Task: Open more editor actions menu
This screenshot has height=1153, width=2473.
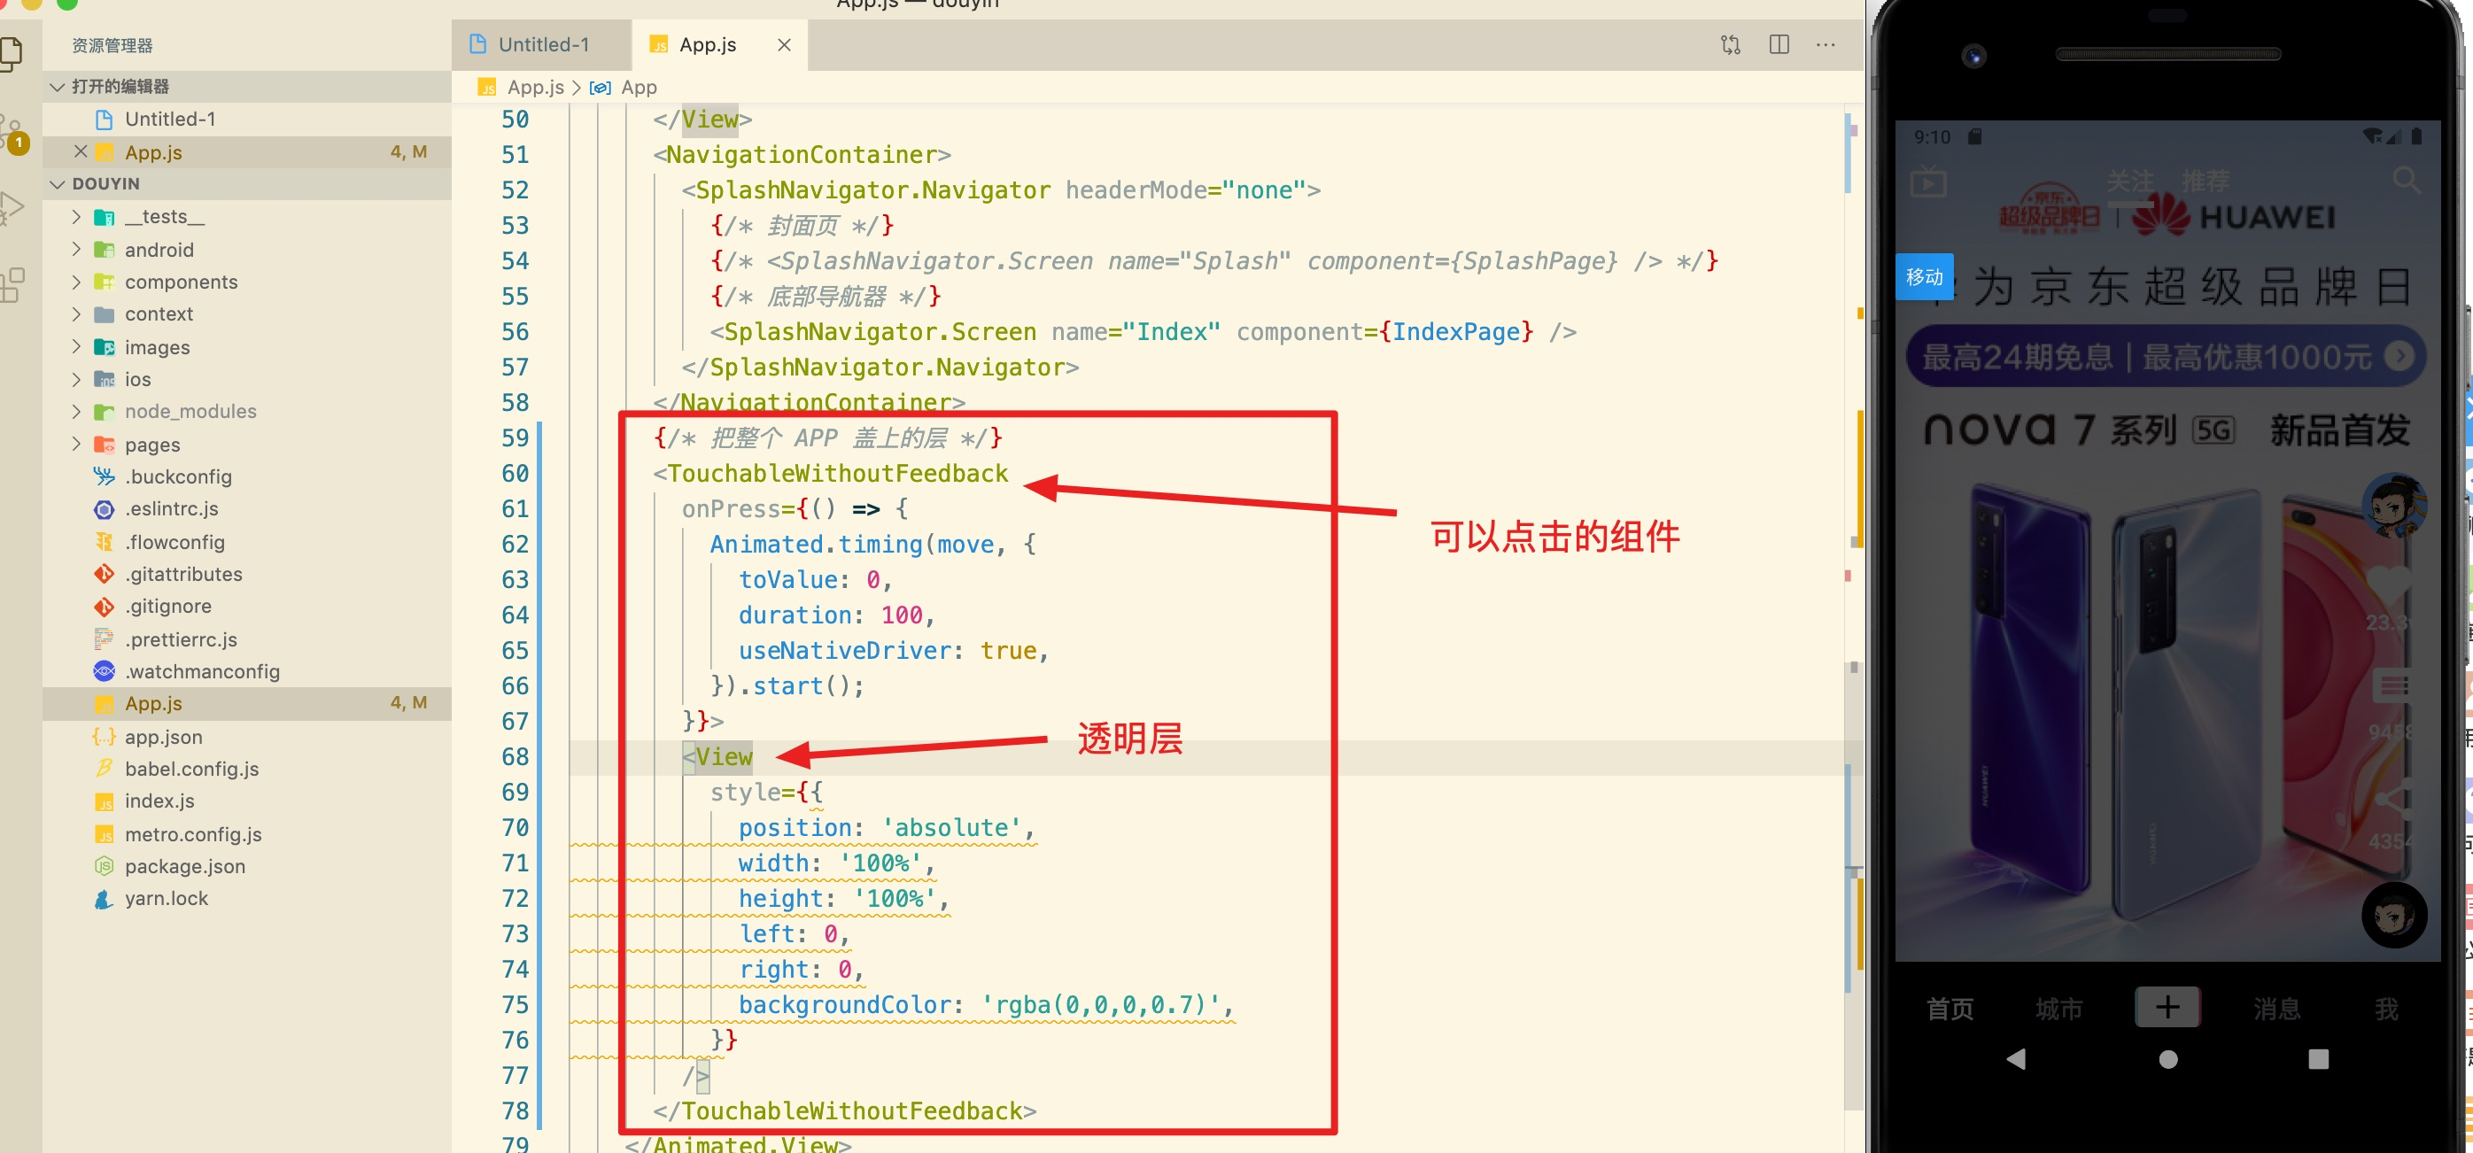Action: [x=1825, y=44]
